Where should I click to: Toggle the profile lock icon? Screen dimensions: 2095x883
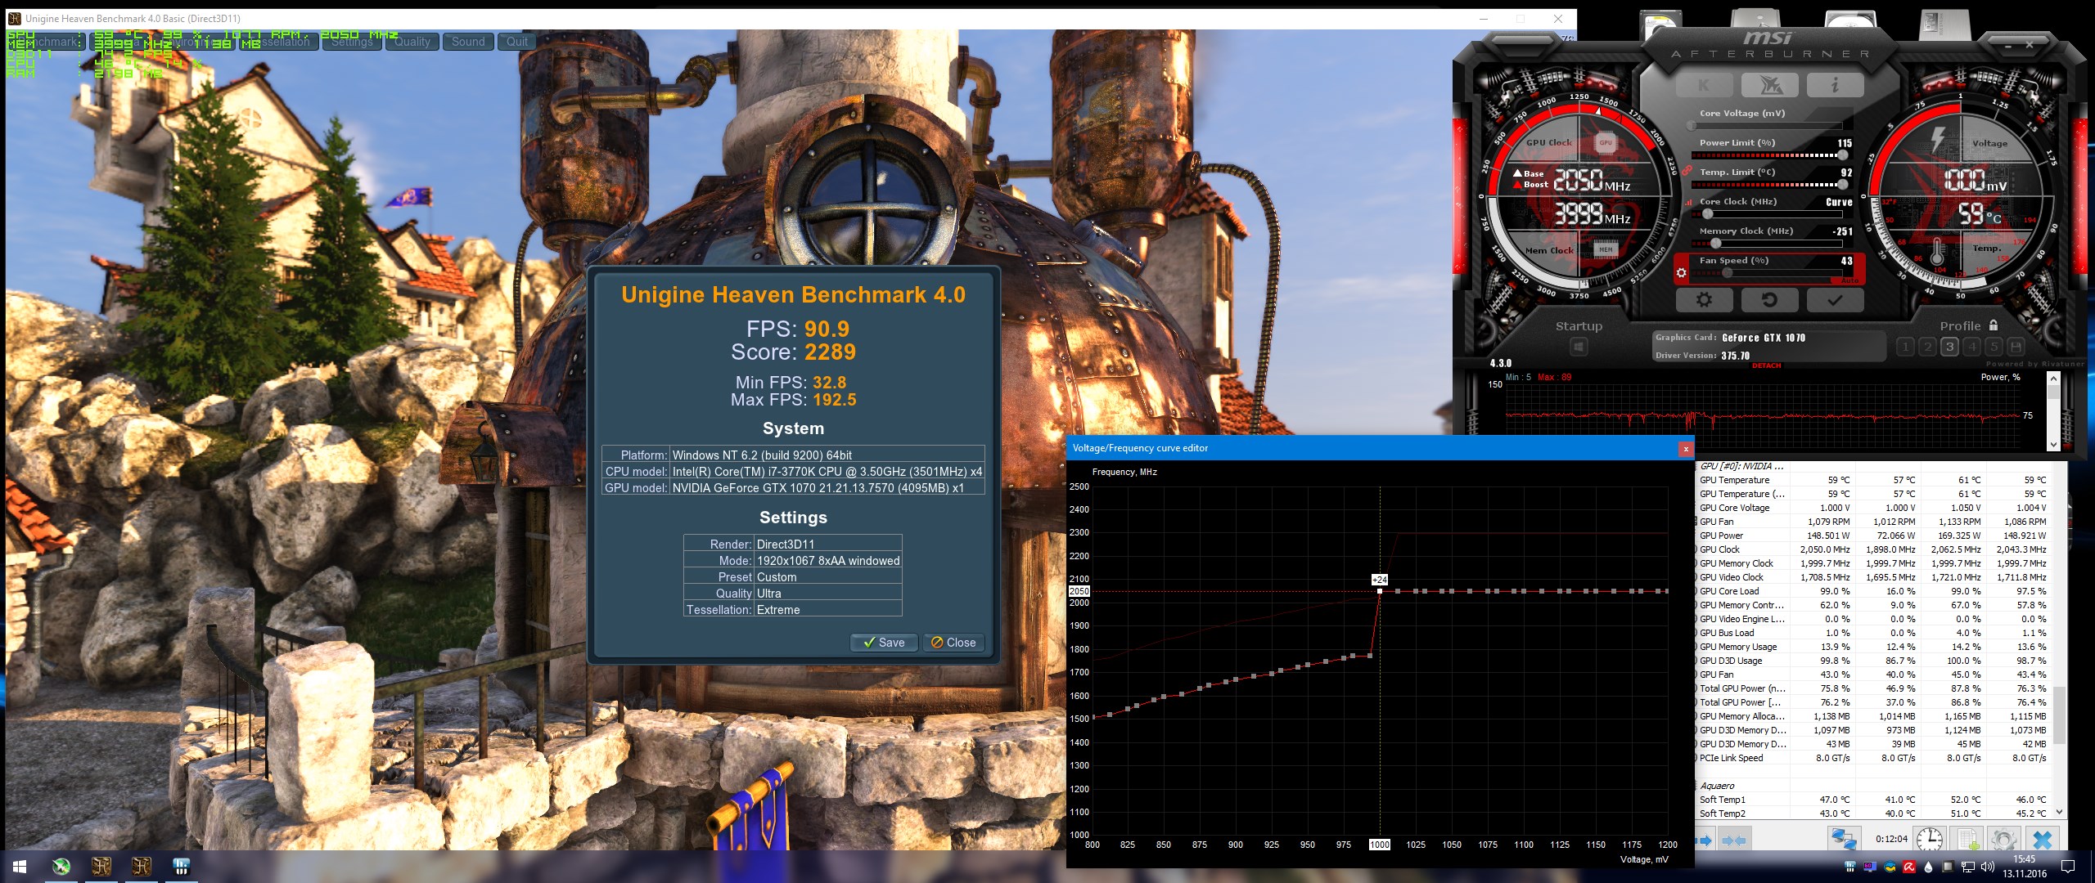click(1994, 325)
